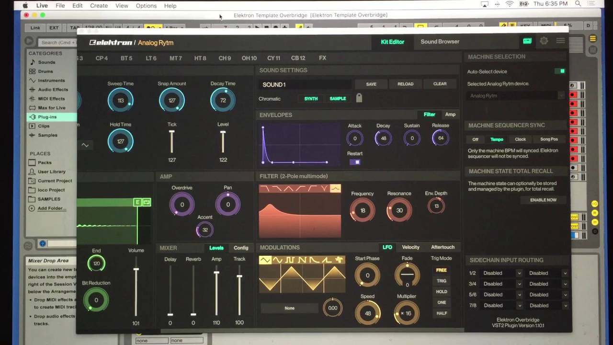Screen dimensions: 613x345
Task: Show the Amp envelope tab
Action: pyautogui.click(x=450, y=115)
